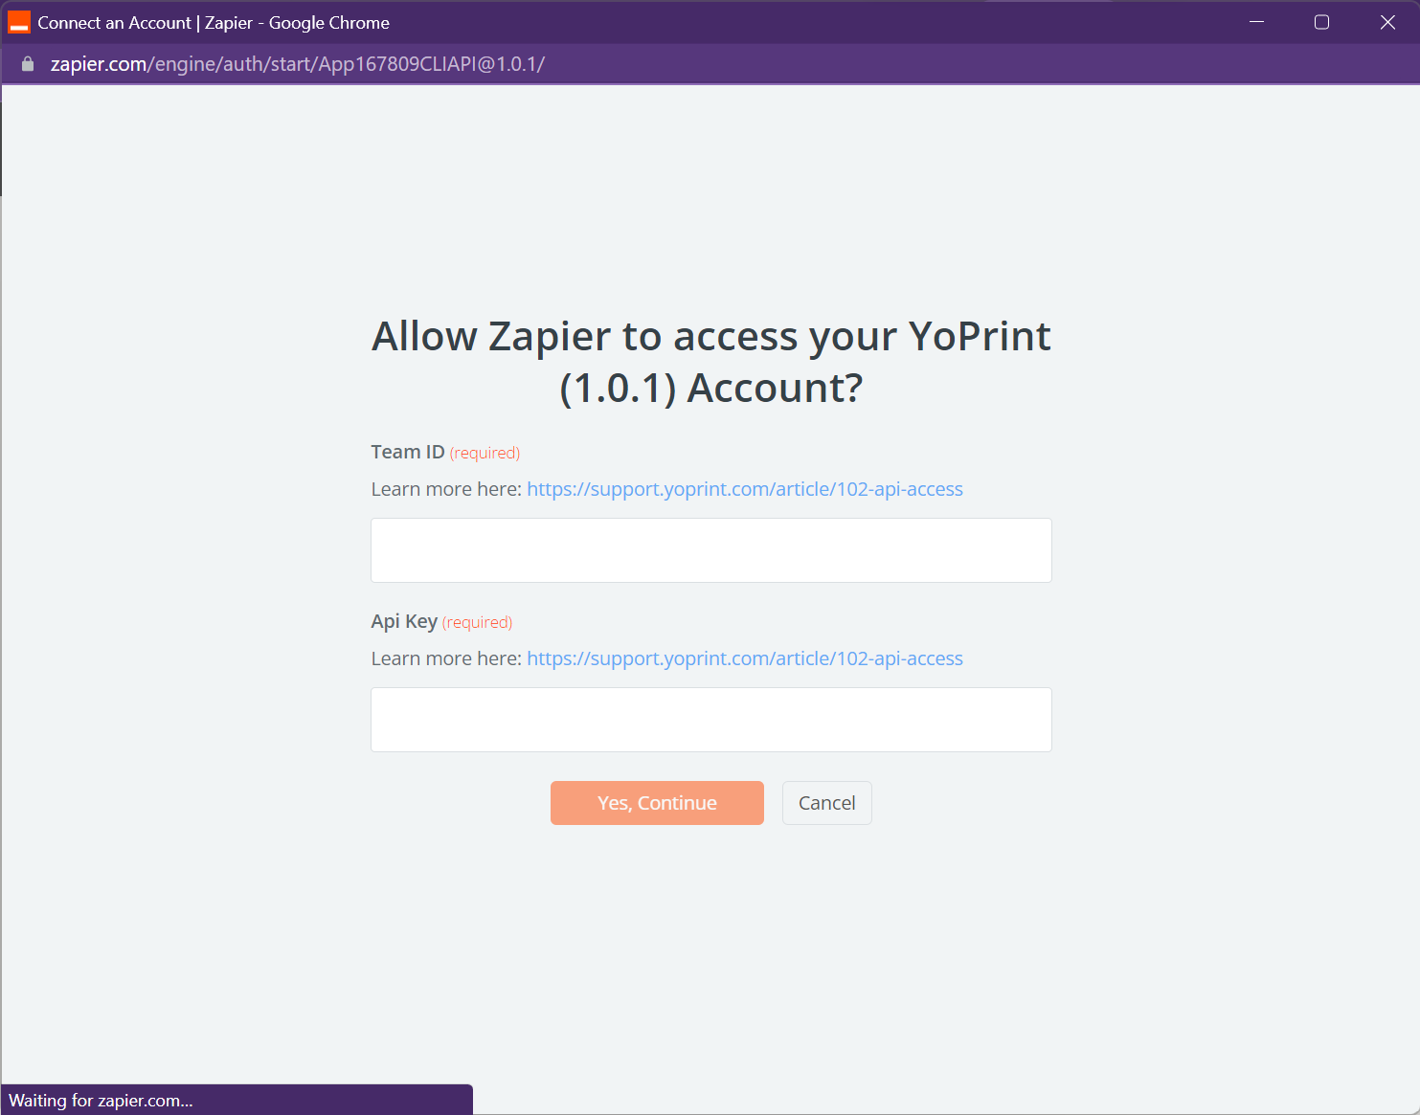This screenshot has height=1115, width=1420.
Task: Click the Zapier favicon in title bar
Action: pyautogui.click(x=19, y=22)
